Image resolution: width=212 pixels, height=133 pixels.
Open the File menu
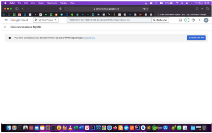(20, 3)
